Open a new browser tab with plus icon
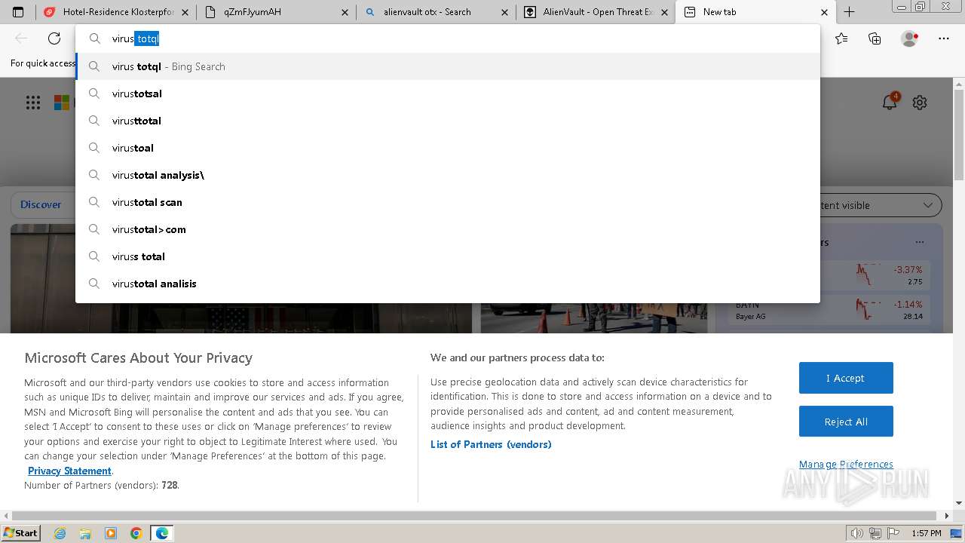The image size is (965, 543). [849, 12]
